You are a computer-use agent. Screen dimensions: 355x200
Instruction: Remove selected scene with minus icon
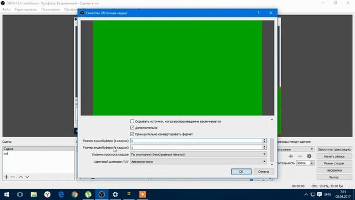coord(13,177)
